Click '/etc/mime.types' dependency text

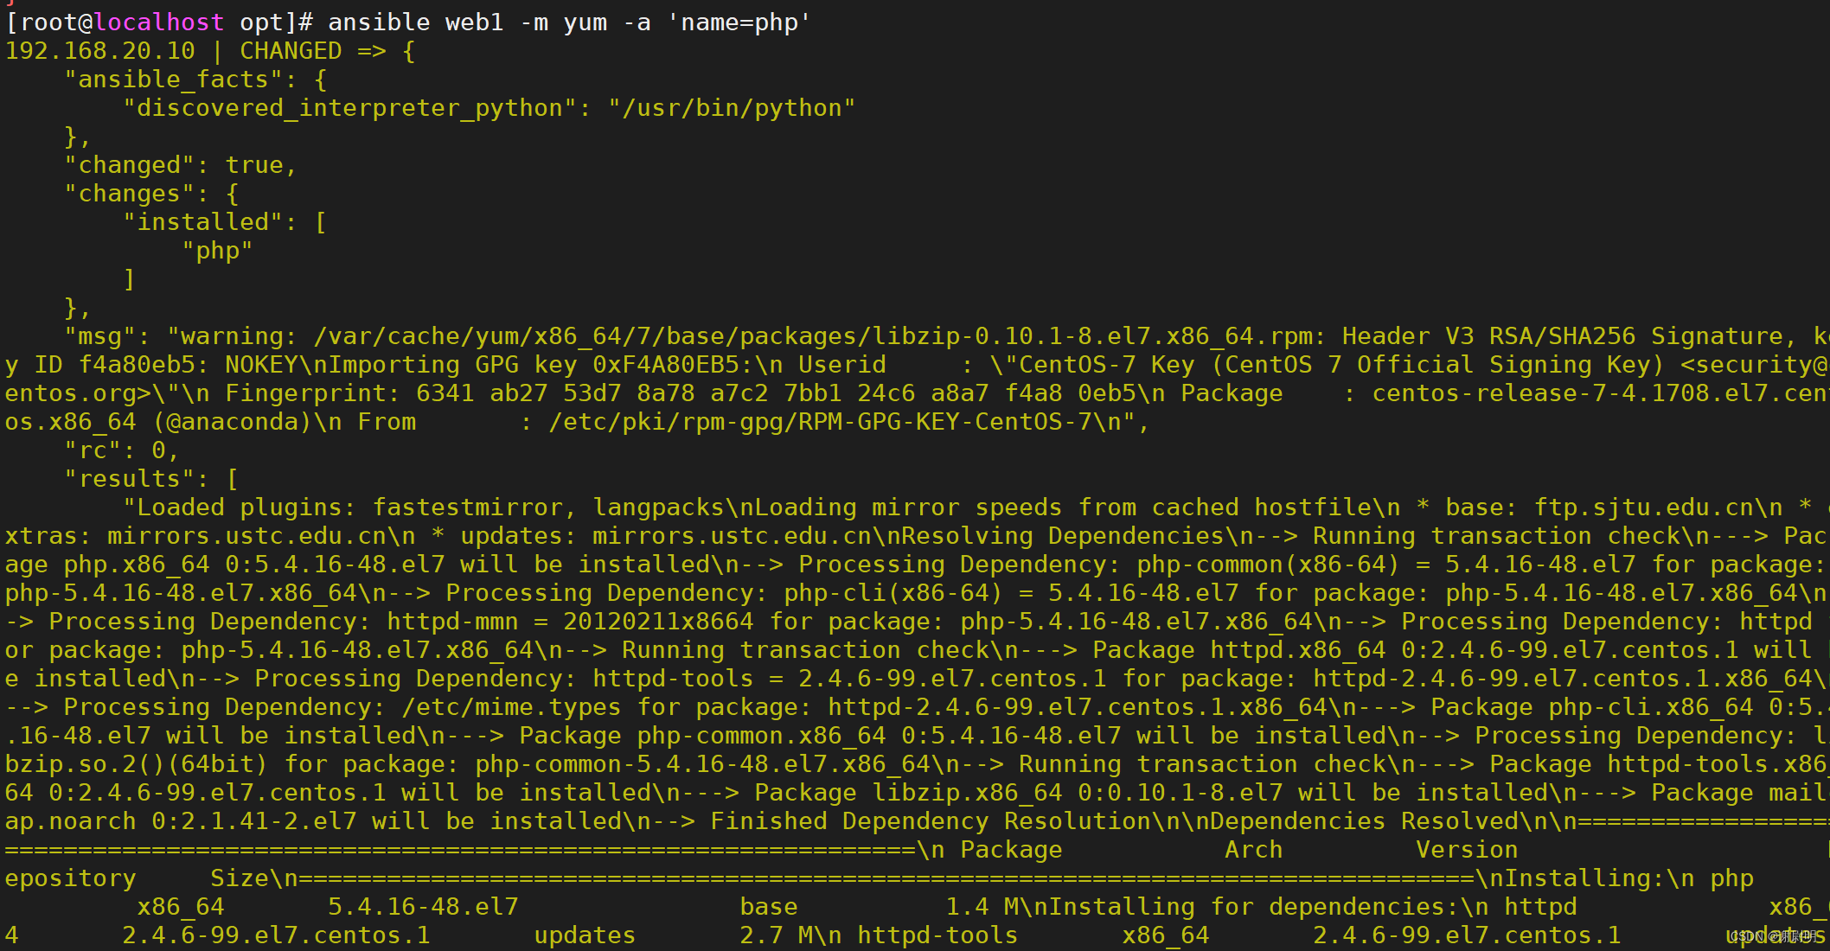tap(512, 707)
